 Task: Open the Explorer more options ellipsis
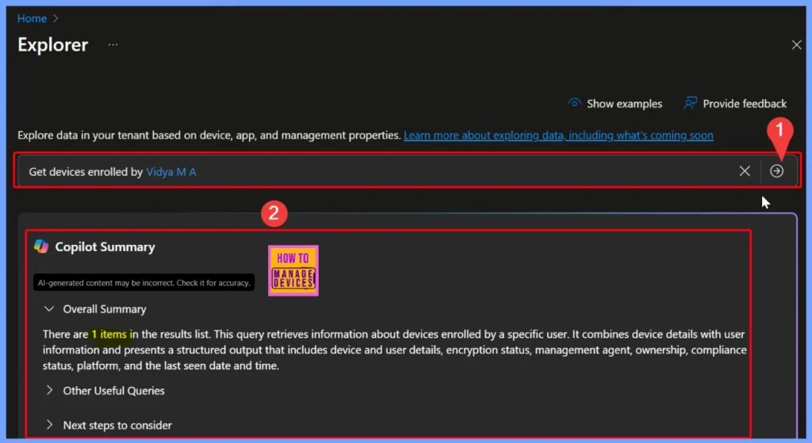(x=113, y=45)
